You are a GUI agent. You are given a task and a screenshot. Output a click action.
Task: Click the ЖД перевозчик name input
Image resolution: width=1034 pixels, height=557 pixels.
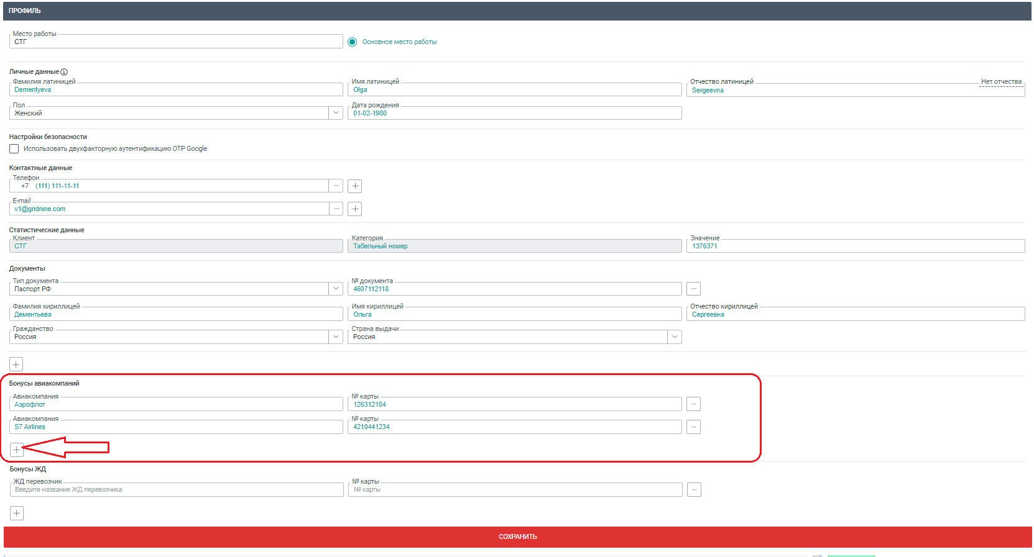pos(177,490)
